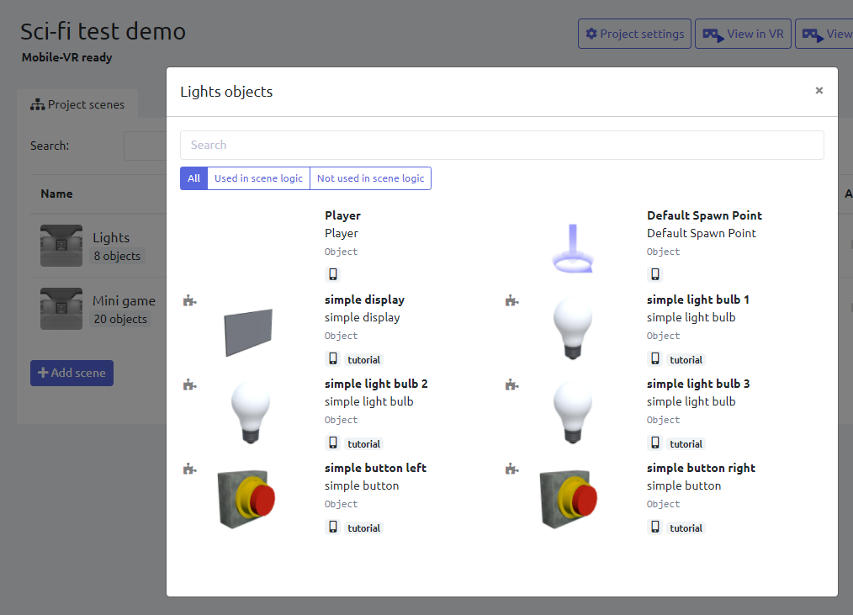Click the puzzle icon beside simple light bulb 2
Viewport: 853px width, 615px height.
(189, 384)
